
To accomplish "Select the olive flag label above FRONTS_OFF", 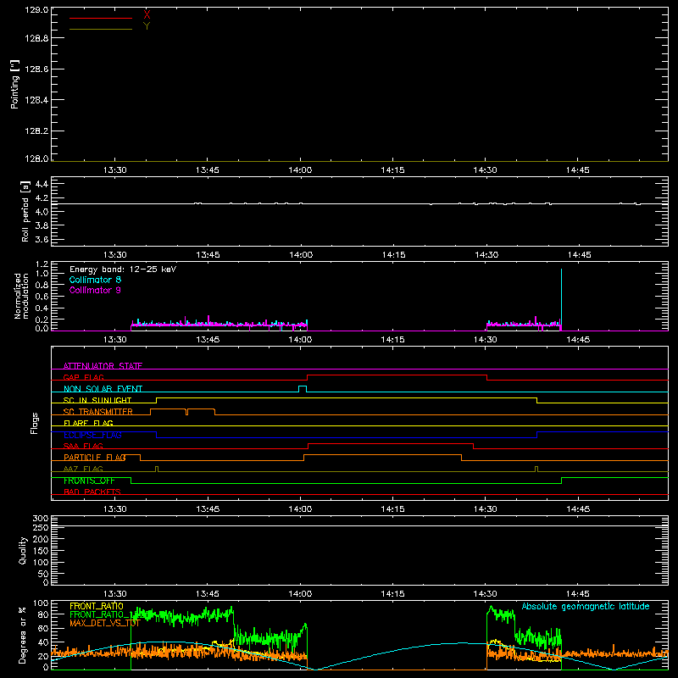I will [83, 469].
